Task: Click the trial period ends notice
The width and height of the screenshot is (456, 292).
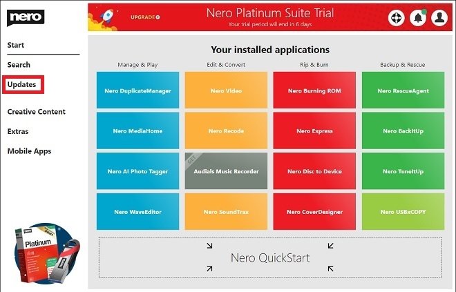Action: coord(270,24)
